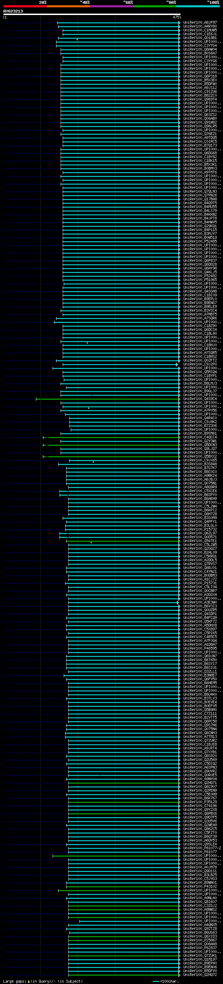Select the UniRef100_B9SM61 label

[x=200, y=434]
